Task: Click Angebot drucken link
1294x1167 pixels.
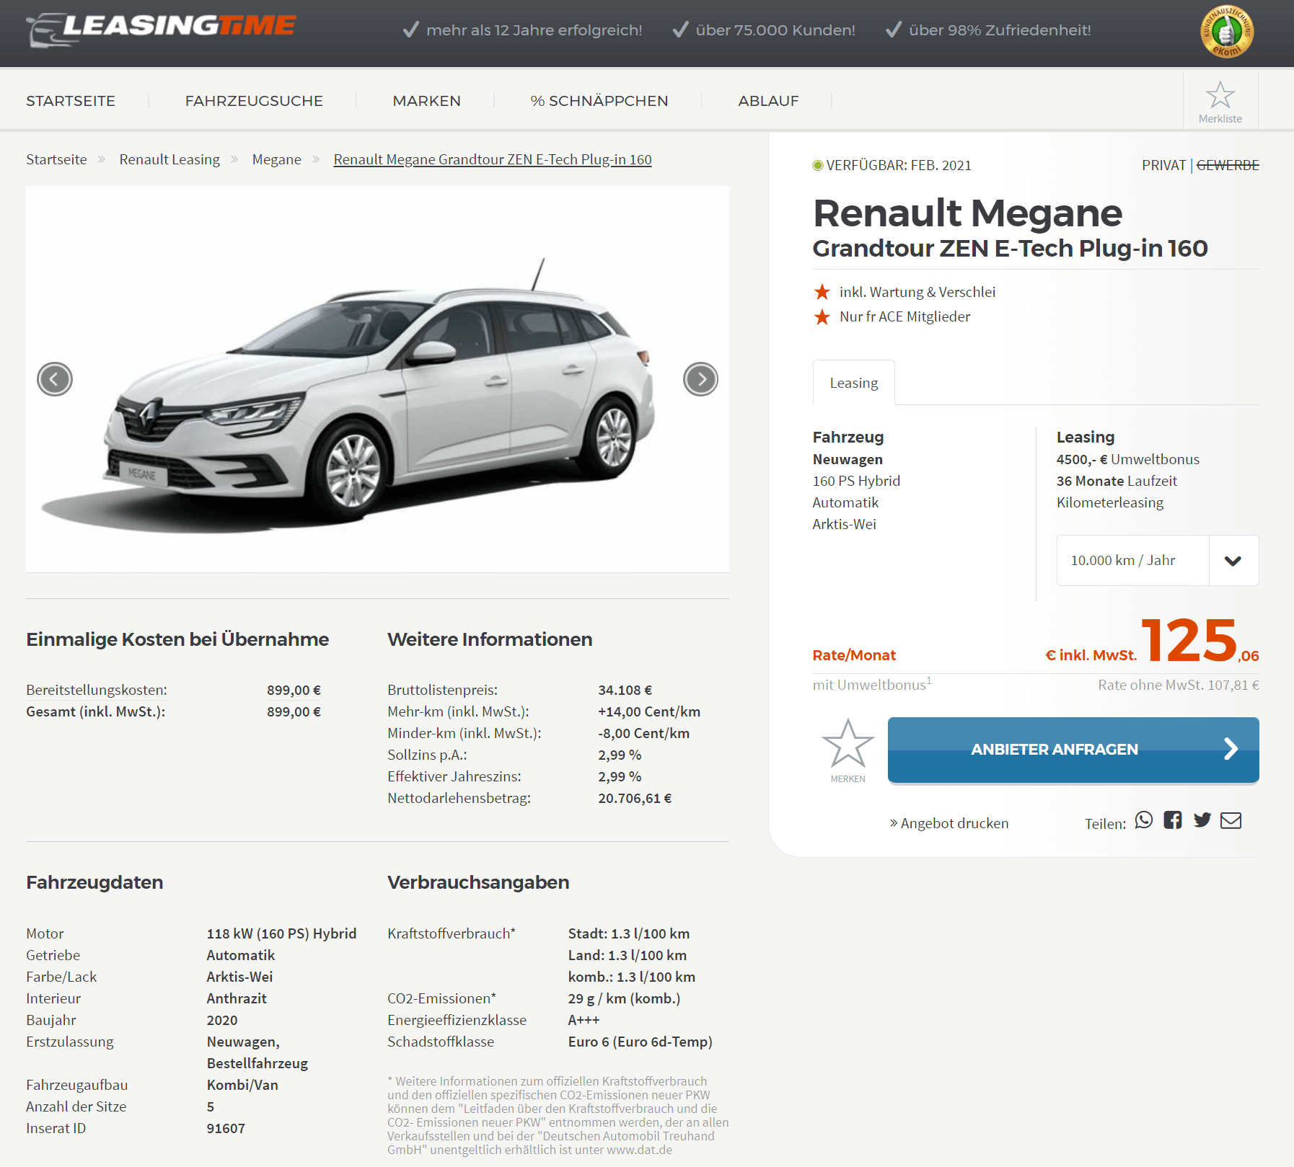Action: [949, 823]
